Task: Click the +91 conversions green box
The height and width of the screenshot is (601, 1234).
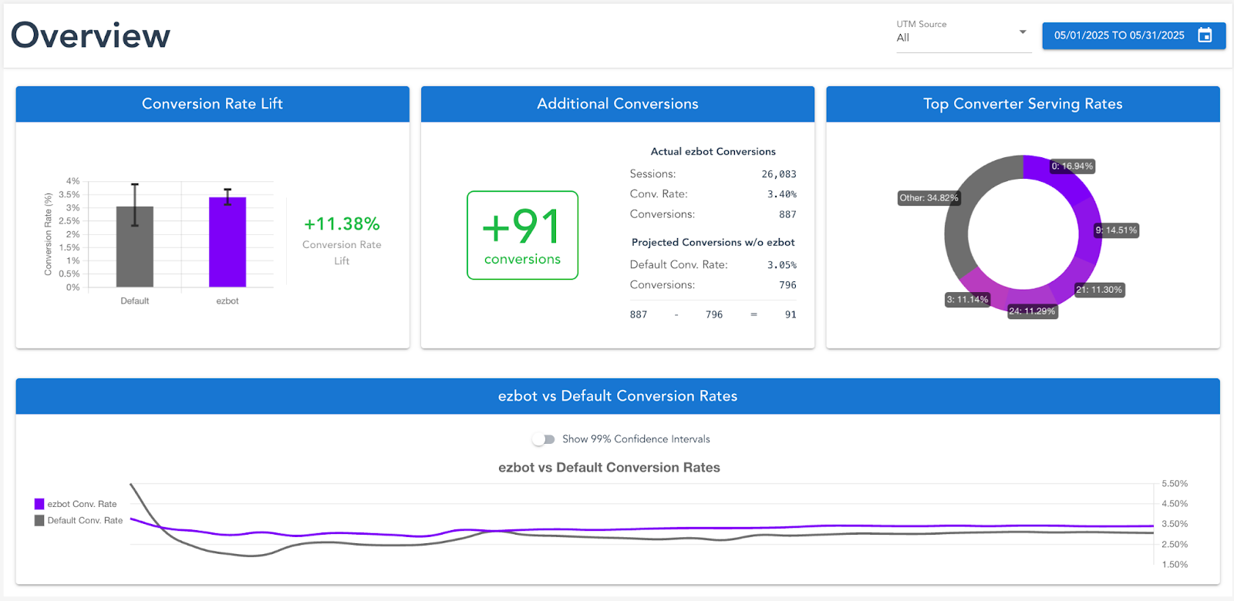Action: pos(522,235)
